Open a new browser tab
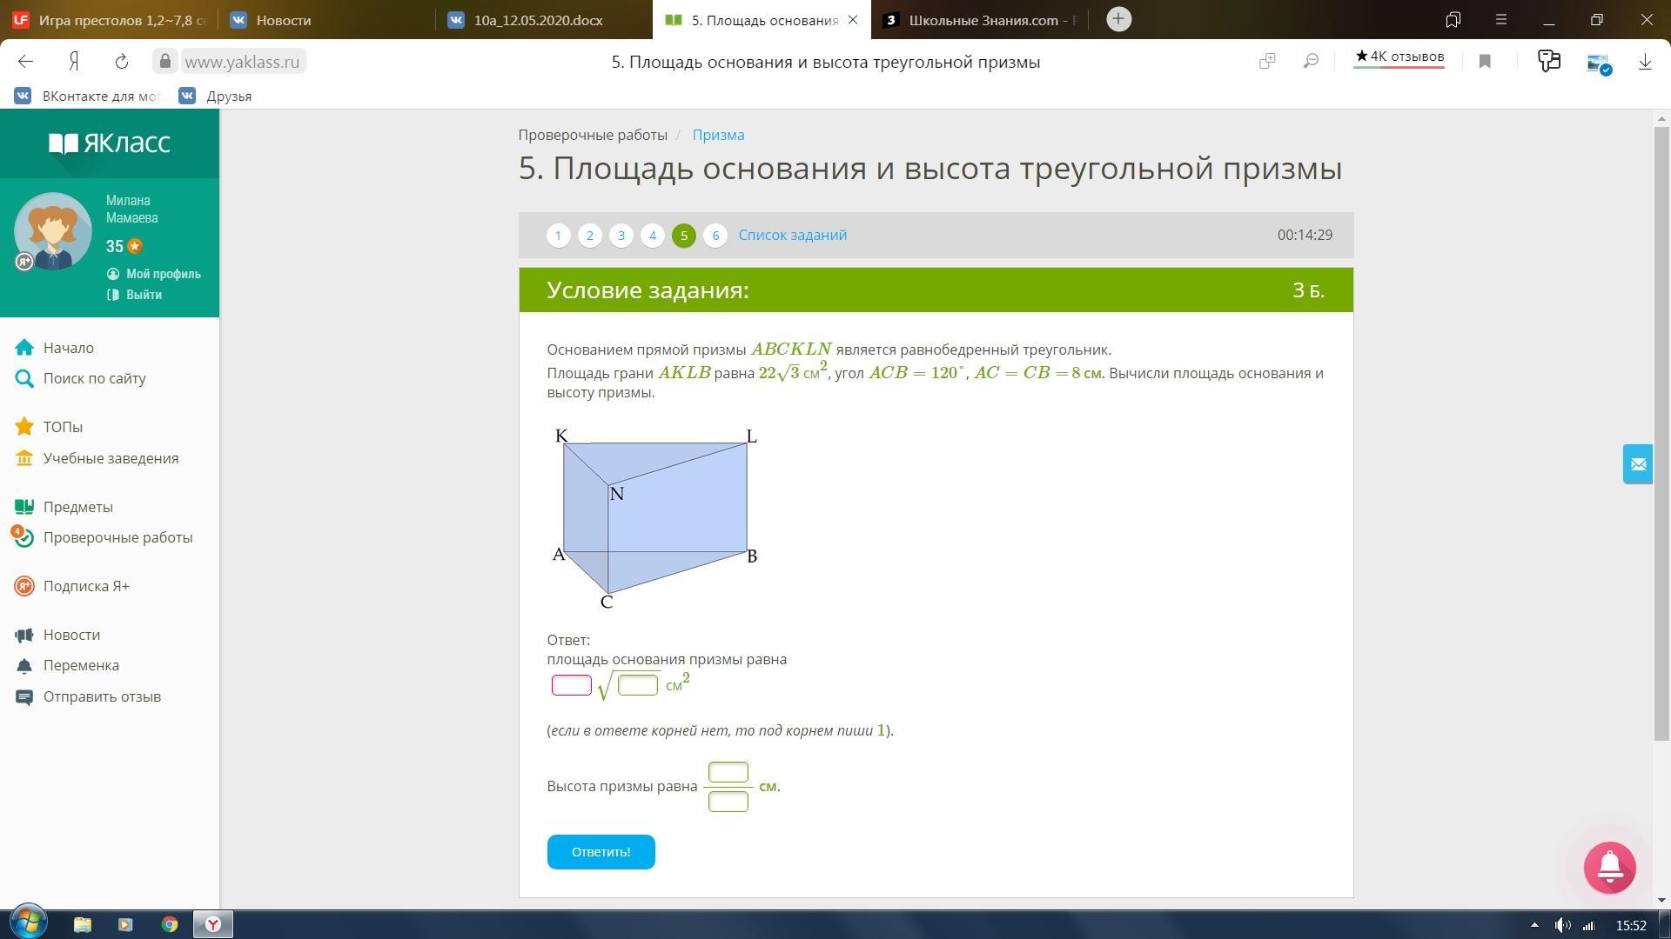The image size is (1671, 939). pos(1118,19)
